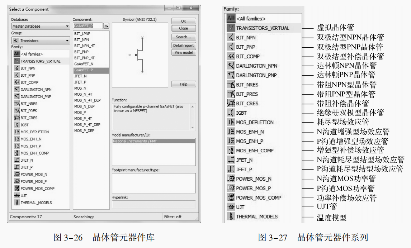Click POWER_MOS_COMP icon in dialog Family list
The height and width of the screenshot is (248, 411).
17,188
